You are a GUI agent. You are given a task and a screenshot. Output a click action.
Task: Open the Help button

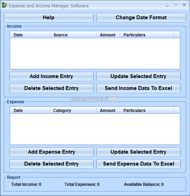pos(49,17)
